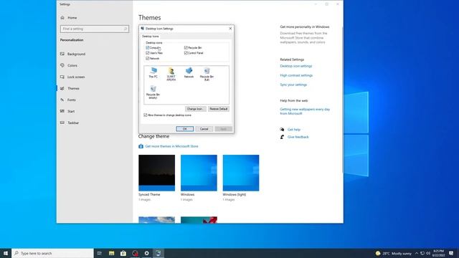This screenshot has width=459, height=258.
Task: Select the Windows theme thumbnail
Action: point(199,173)
